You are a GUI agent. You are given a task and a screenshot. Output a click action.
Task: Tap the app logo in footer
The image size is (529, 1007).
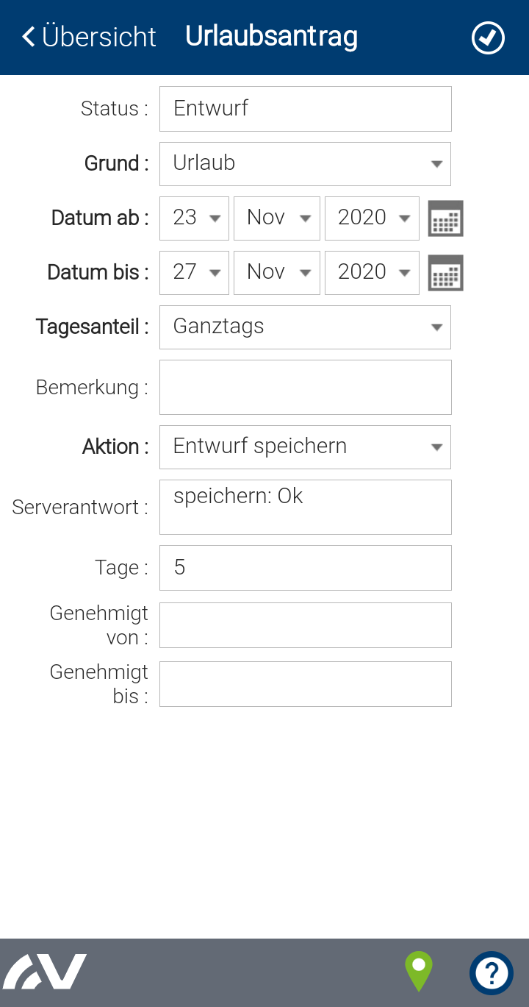46,972
